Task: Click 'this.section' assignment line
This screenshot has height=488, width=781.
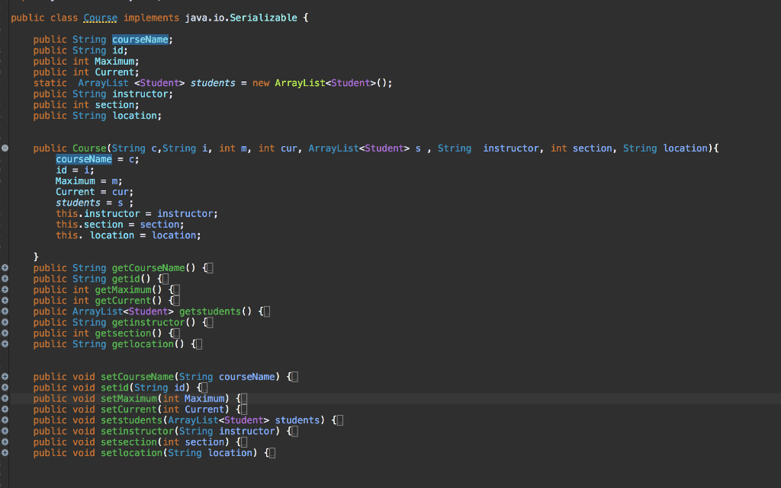Action: pyautogui.click(x=120, y=225)
